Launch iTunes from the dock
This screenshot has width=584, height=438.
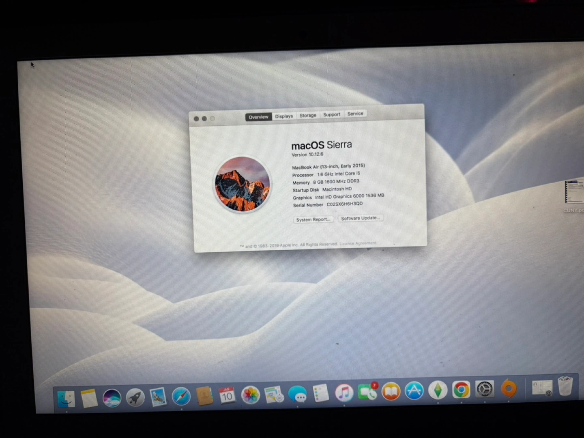[344, 393]
